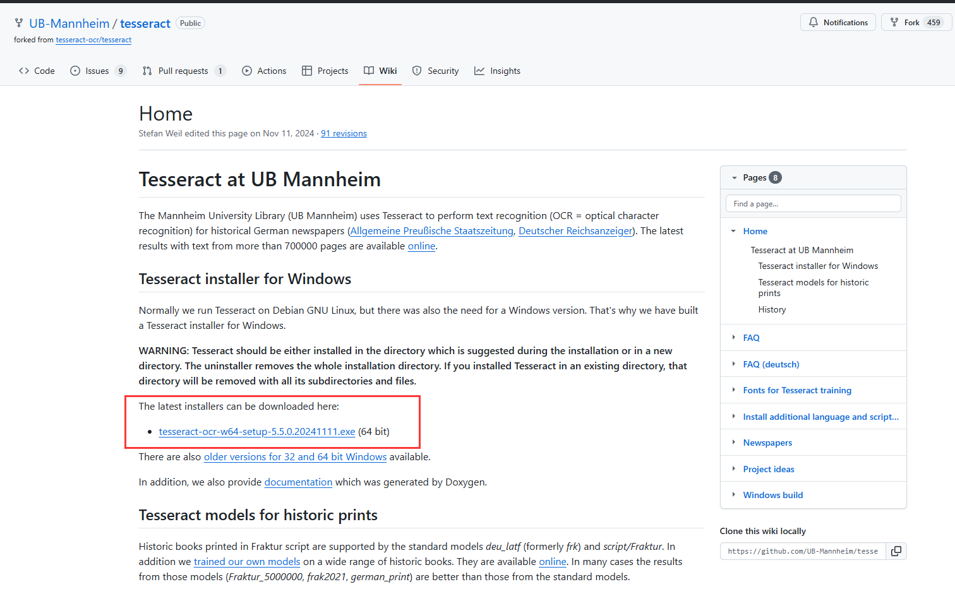Screen dimensions: 955x601
Task: Open the Doxygen documentation link
Action: pyautogui.click(x=298, y=482)
